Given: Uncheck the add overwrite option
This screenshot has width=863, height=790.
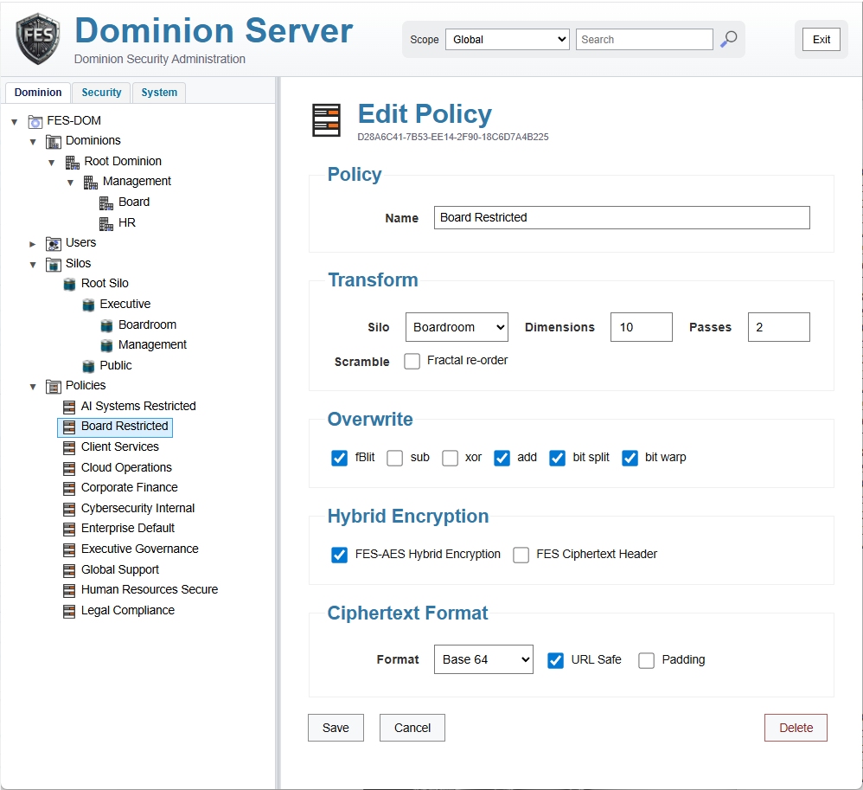Looking at the screenshot, I should point(502,458).
